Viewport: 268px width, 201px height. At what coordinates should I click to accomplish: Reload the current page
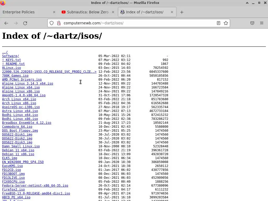[x=25, y=23]
